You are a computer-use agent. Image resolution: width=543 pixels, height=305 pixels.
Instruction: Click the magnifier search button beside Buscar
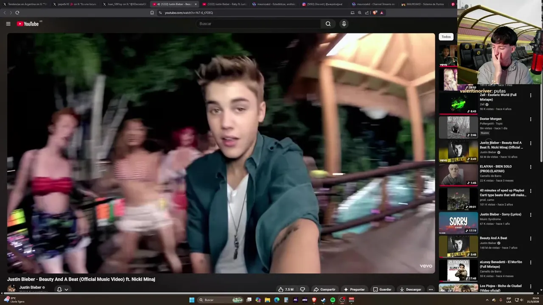pos(328,24)
